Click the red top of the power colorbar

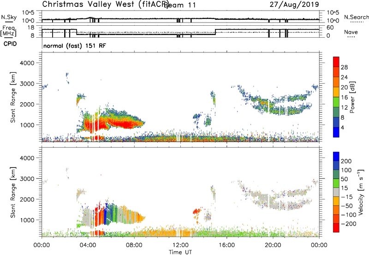coord(336,62)
